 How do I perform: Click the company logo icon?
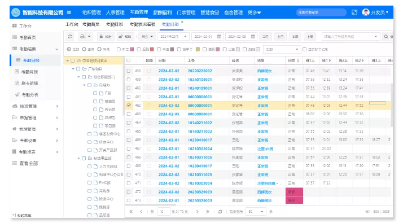click(16, 12)
